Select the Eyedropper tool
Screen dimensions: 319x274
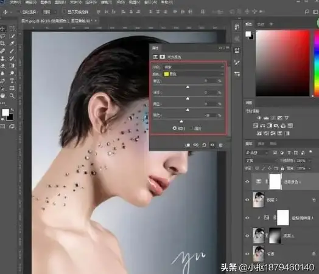click(12, 44)
